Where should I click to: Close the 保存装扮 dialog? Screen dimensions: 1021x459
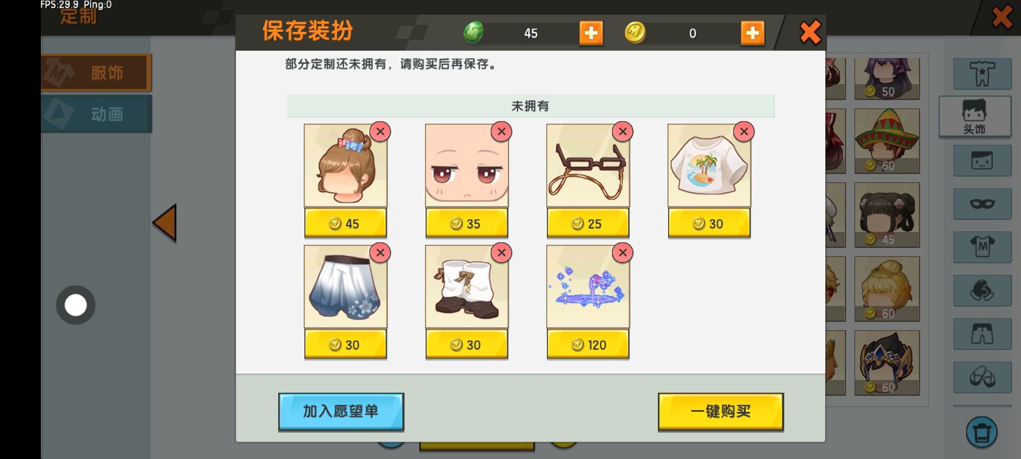coord(810,32)
